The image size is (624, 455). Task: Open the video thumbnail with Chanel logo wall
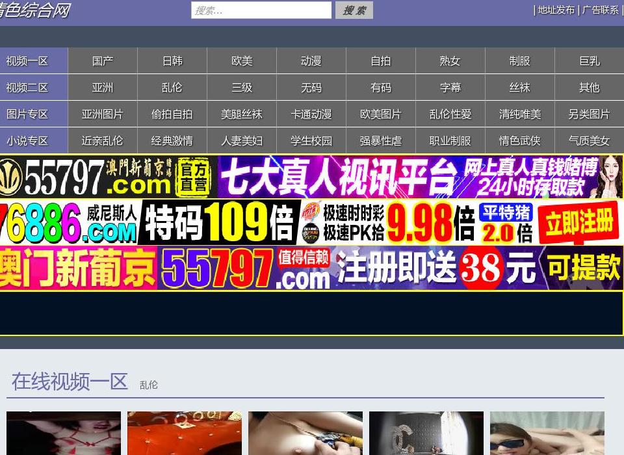coord(426,433)
